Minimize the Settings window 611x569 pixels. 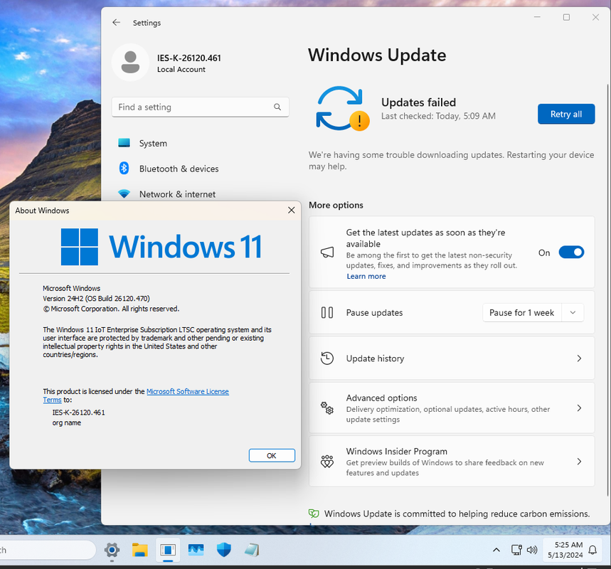[537, 17]
